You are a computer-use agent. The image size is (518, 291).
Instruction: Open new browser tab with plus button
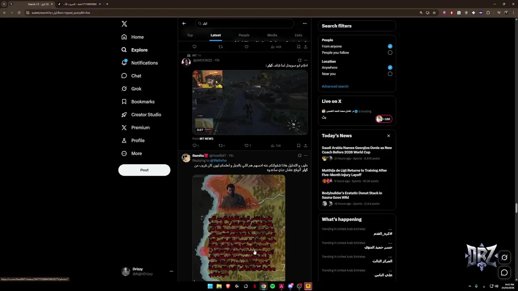point(107,4)
